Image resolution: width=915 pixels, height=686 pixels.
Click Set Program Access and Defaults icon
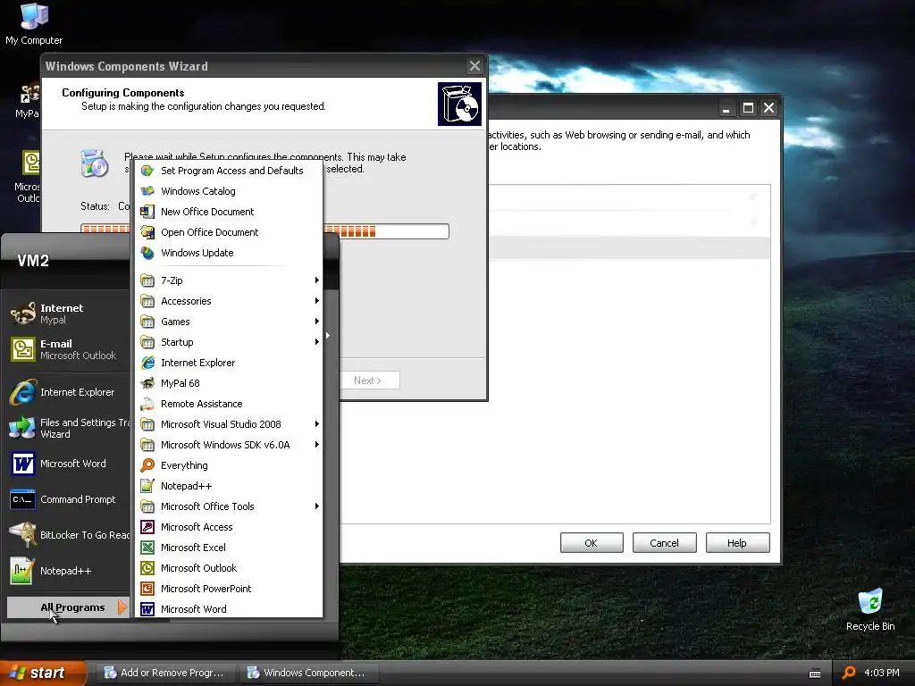tap(147, 171)
